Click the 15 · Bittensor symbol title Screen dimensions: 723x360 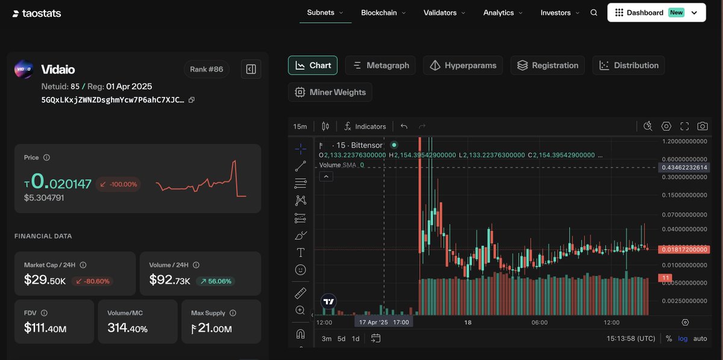tap(358, 145)
